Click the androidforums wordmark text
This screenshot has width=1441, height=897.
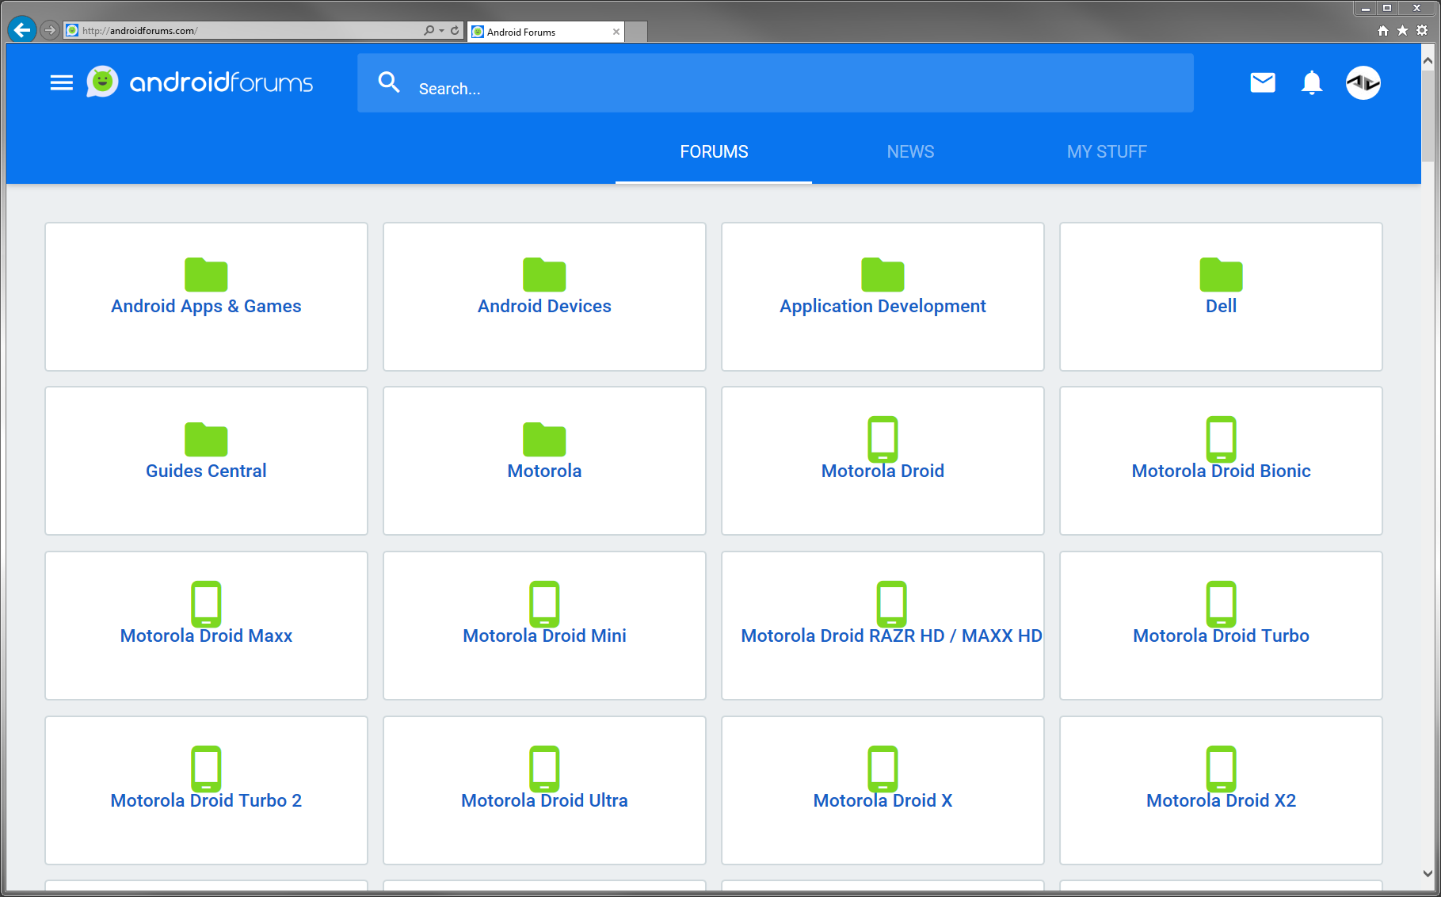221,82
